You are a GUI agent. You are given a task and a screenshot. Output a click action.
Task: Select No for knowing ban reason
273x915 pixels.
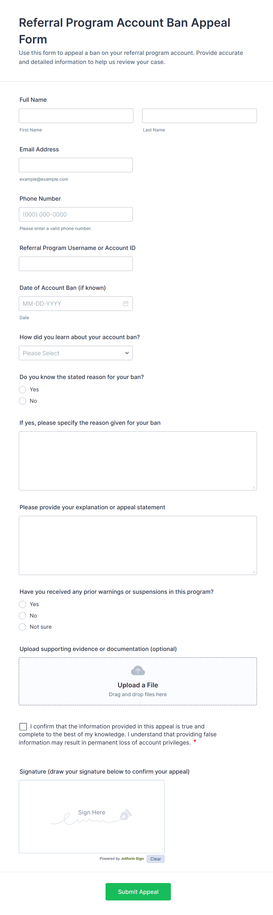(x=23, y=401)
